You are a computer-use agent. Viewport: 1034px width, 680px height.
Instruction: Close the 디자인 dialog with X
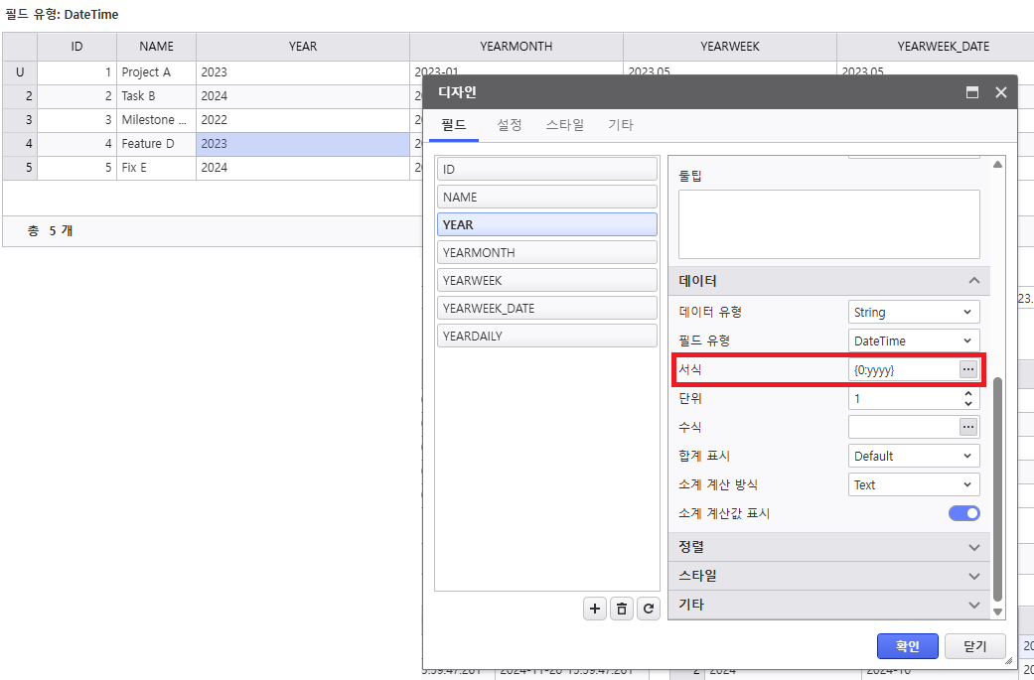tap(1000, 92)
